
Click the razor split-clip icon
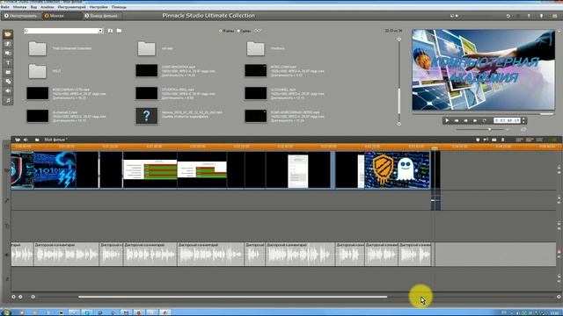[x=494, y=140]
